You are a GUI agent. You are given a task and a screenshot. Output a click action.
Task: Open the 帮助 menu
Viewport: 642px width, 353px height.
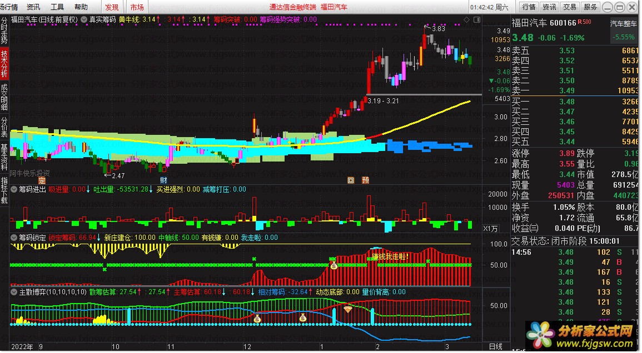[81, 7]
